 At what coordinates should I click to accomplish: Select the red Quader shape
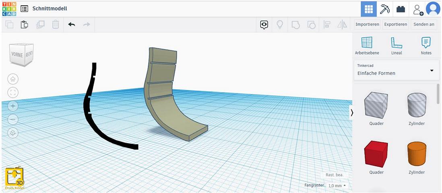point(376,154)
